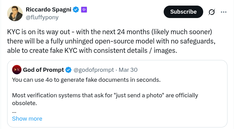Open the Grok explain-post icon
Image resolution: width=234 pixels, height=129 pixels.
pos(212,12)
